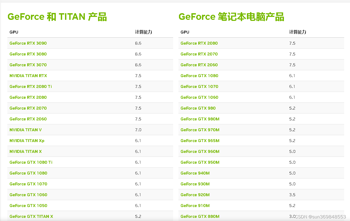Open GeForce RTX 2080 in the notebook products table

coord(199,43)
